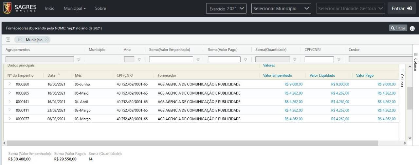Open filter funnel for Soma(Valor Empenhado)
The height and width of the screenshot is (165, 419).
click(198, 60)
